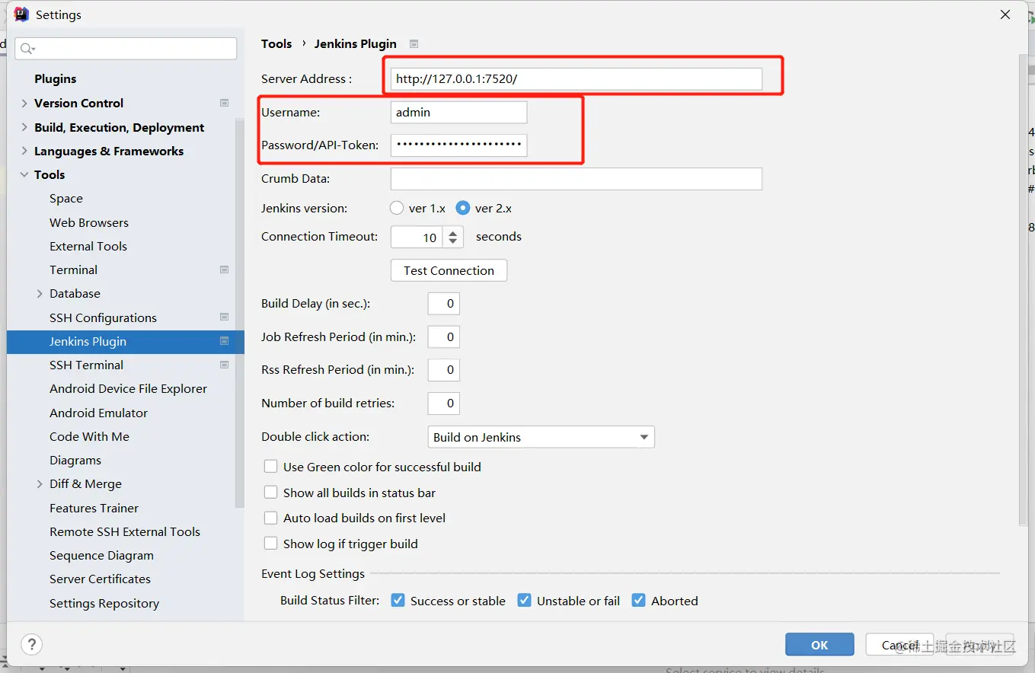Click into the Server Address field

576,79
